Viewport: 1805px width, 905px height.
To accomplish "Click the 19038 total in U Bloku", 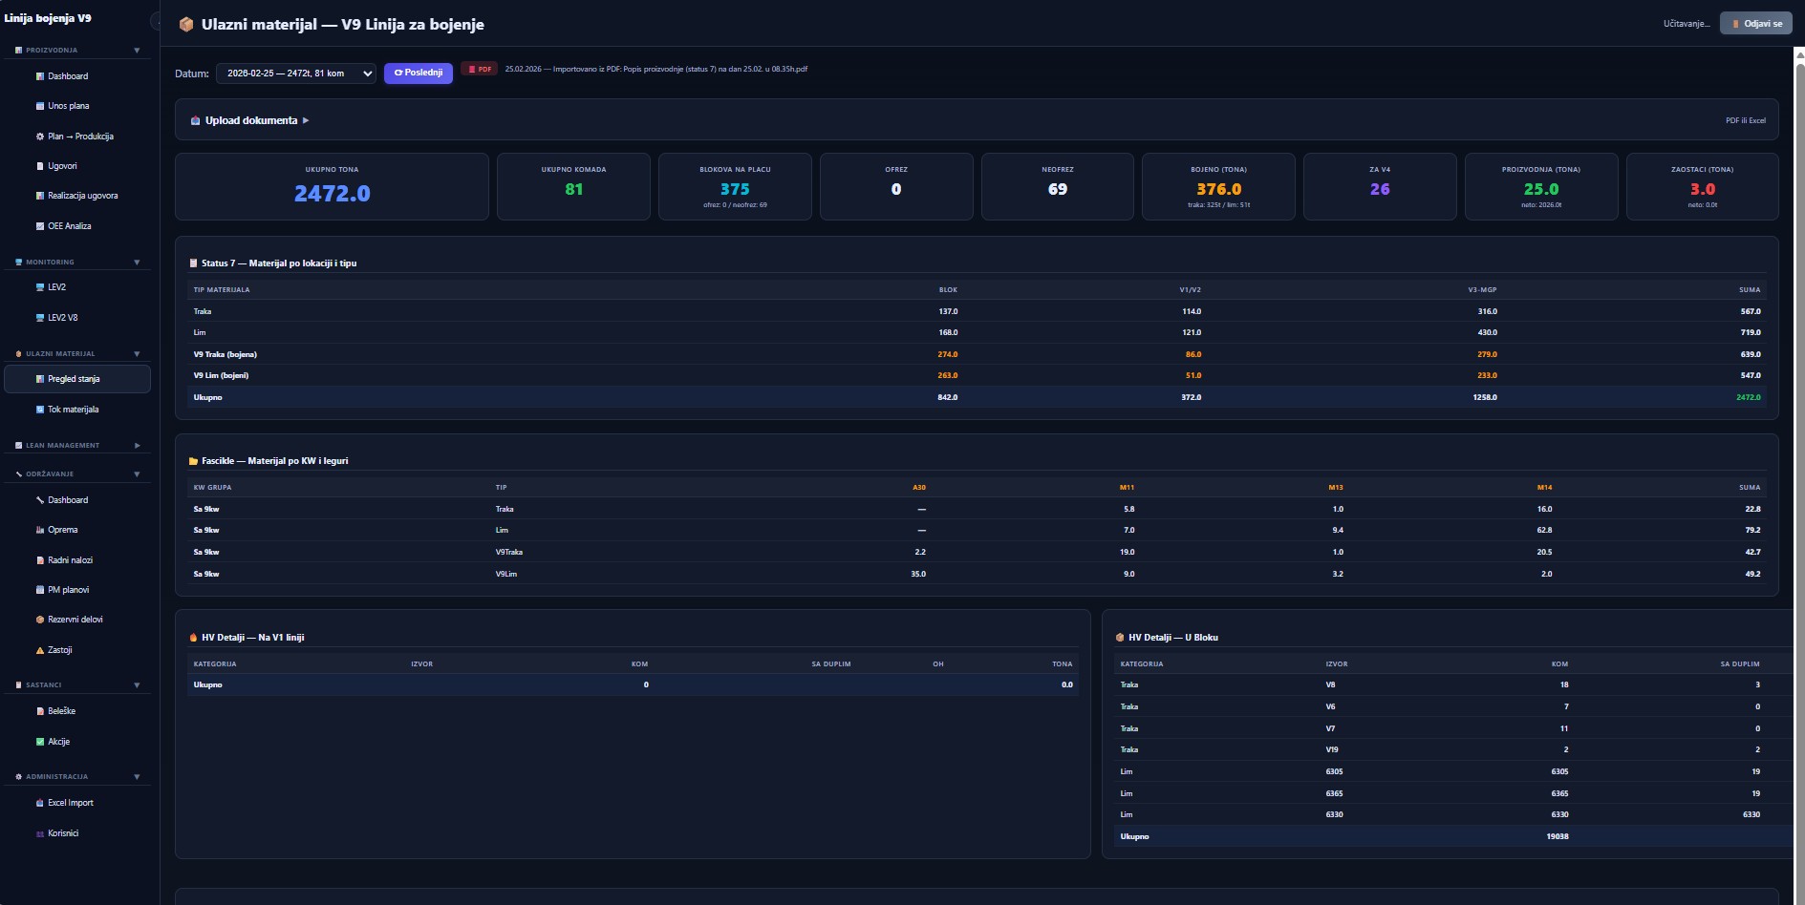I will pyautogui.click(x=1557, y=836).
